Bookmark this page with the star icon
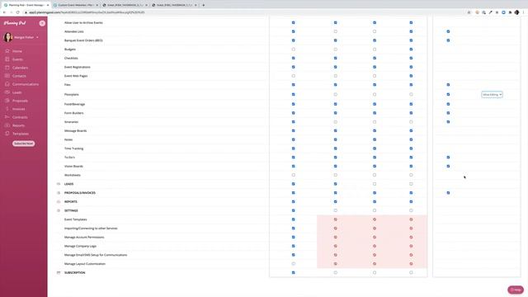Screen dimensions: 528x297 click(469, 12)
